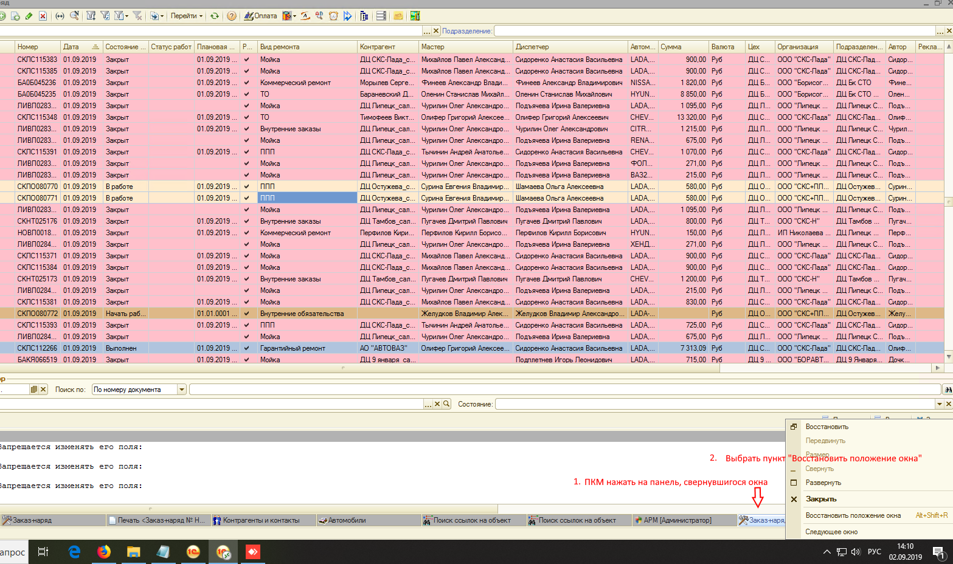Switch to the Автомобили window tab
Viewport: 953px width, 564px height.
347,520
